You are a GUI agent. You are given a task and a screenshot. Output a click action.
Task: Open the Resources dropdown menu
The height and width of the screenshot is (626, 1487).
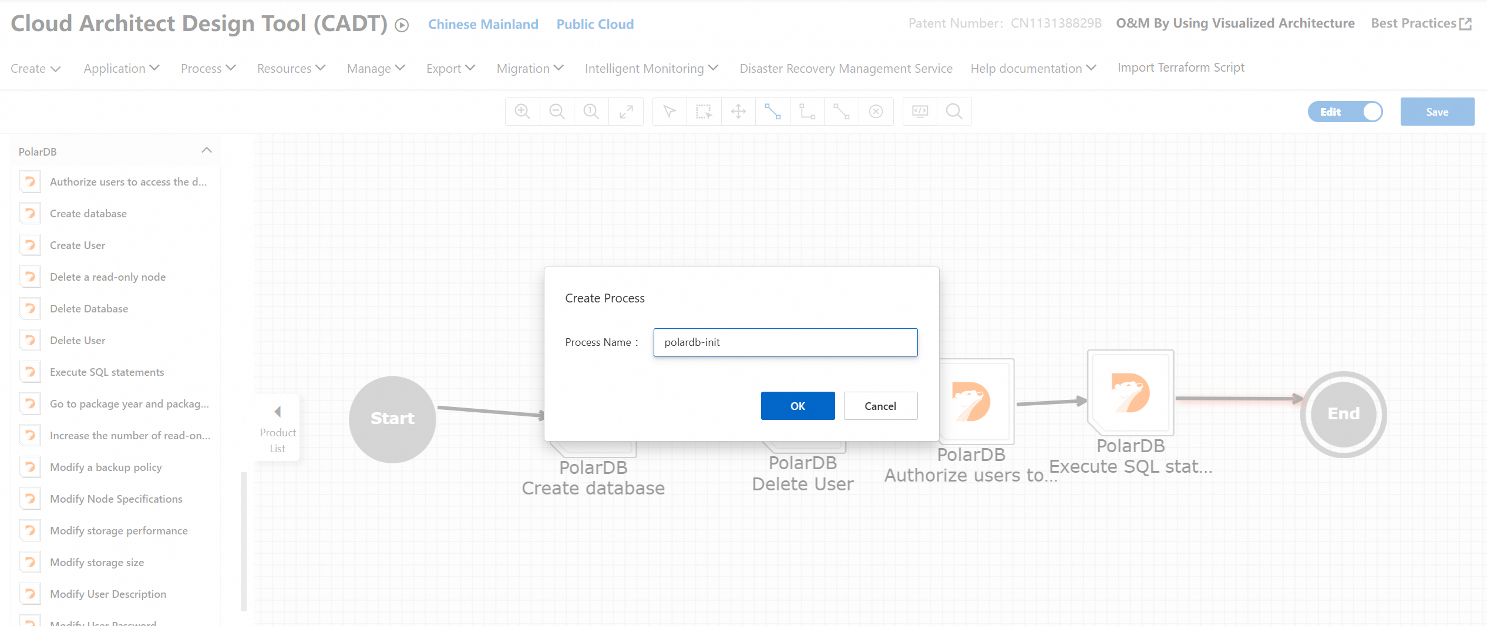(x=291, y=69)
